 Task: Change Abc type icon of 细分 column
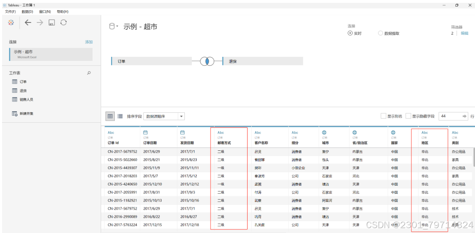coord(295,132)
